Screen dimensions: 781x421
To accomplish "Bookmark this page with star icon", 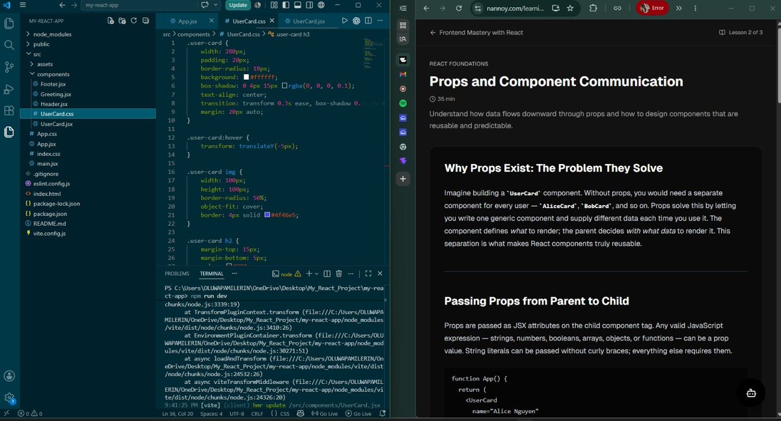I will pyautogui.click(x=570, y=8).
